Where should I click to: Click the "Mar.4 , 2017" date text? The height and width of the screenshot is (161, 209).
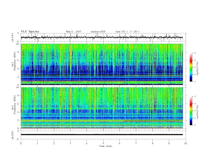coord(74,32)
